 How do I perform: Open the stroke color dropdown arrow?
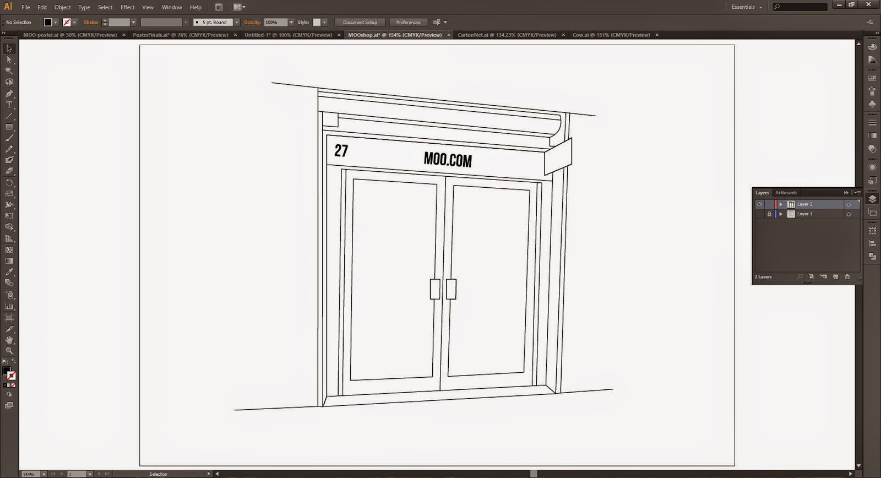tap(74, 23)
